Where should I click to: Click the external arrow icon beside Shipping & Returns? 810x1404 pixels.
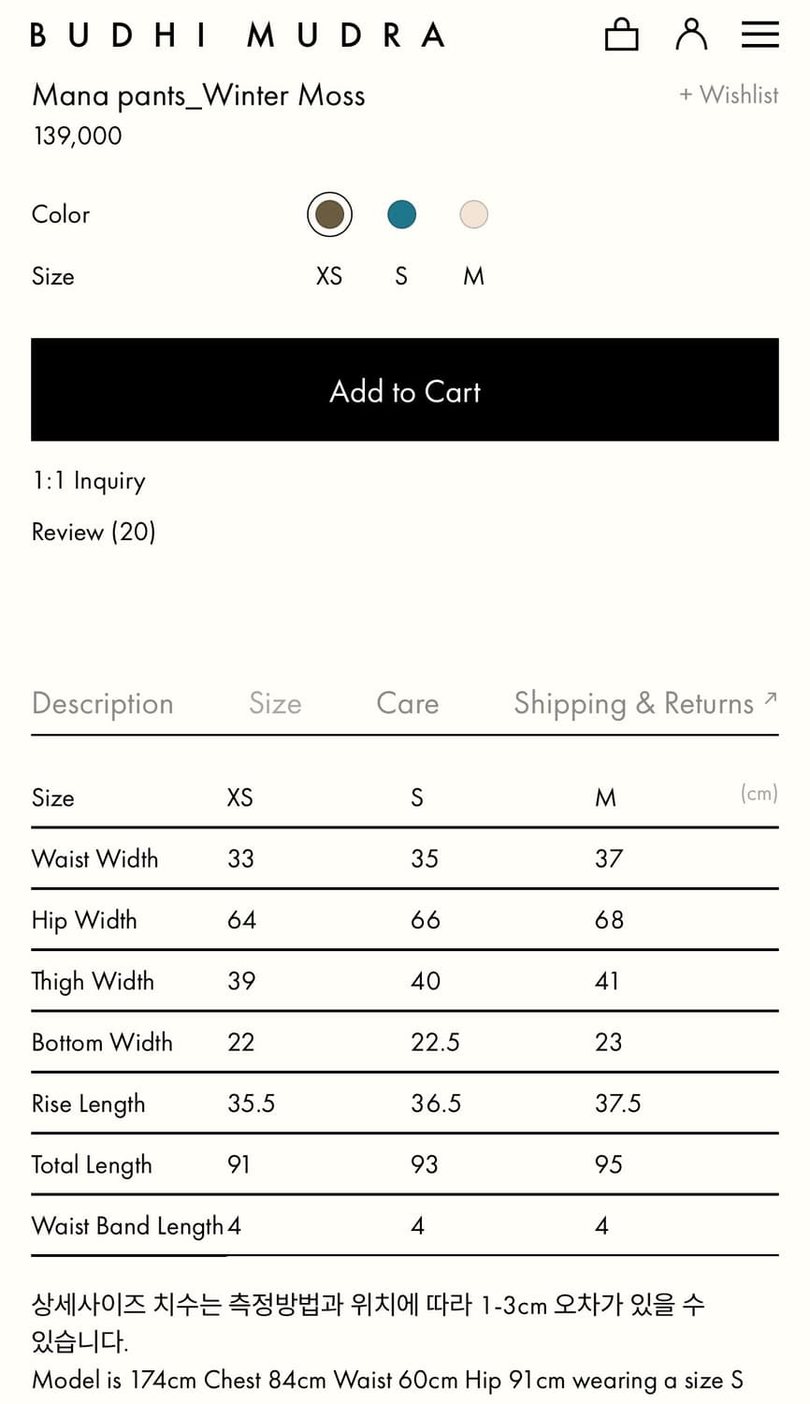click(770, 698)
